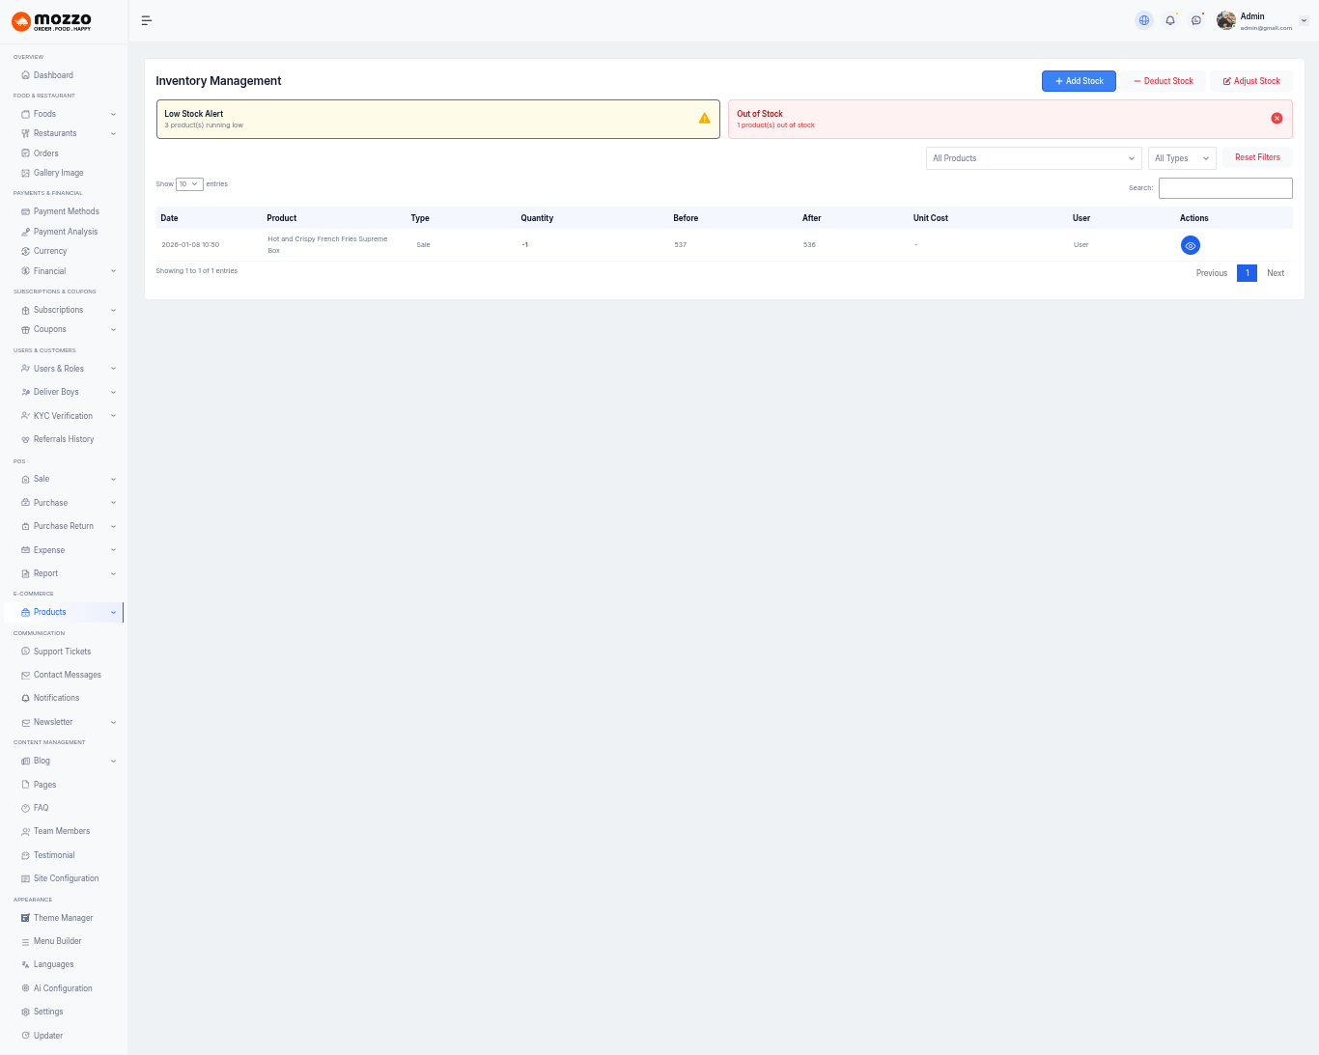Viewport: 1319px width, 1055px height.
Task: Go to Orders in the sidebar
Action: coord(46,153)
